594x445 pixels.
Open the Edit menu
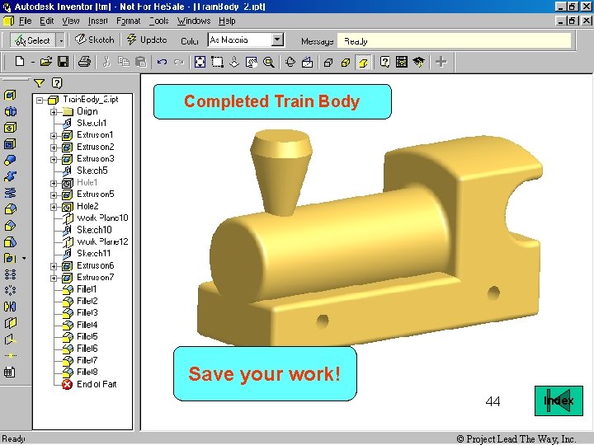pyautogui.click(x=47, y=21)
